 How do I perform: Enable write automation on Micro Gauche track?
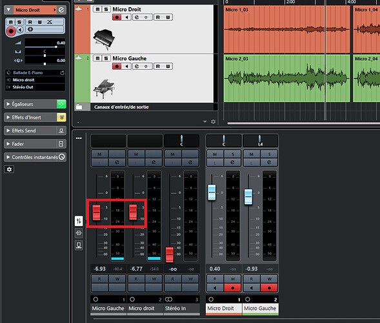(168, 67)
